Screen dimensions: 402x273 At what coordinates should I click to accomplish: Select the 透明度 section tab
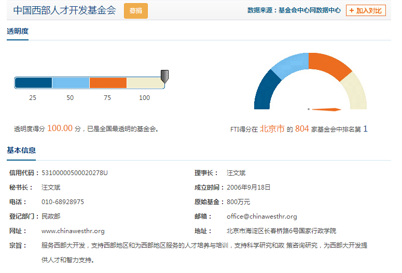pos(18,31)
